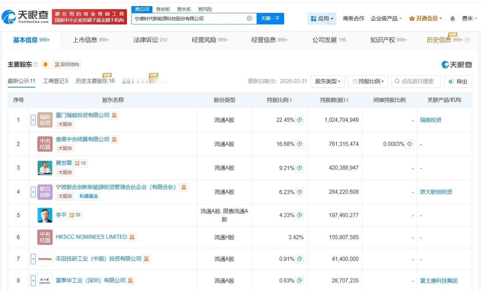The image size is (481, 290).
Task: Sort by 持股数(股) column header arrows
Action: pos(347,100)
